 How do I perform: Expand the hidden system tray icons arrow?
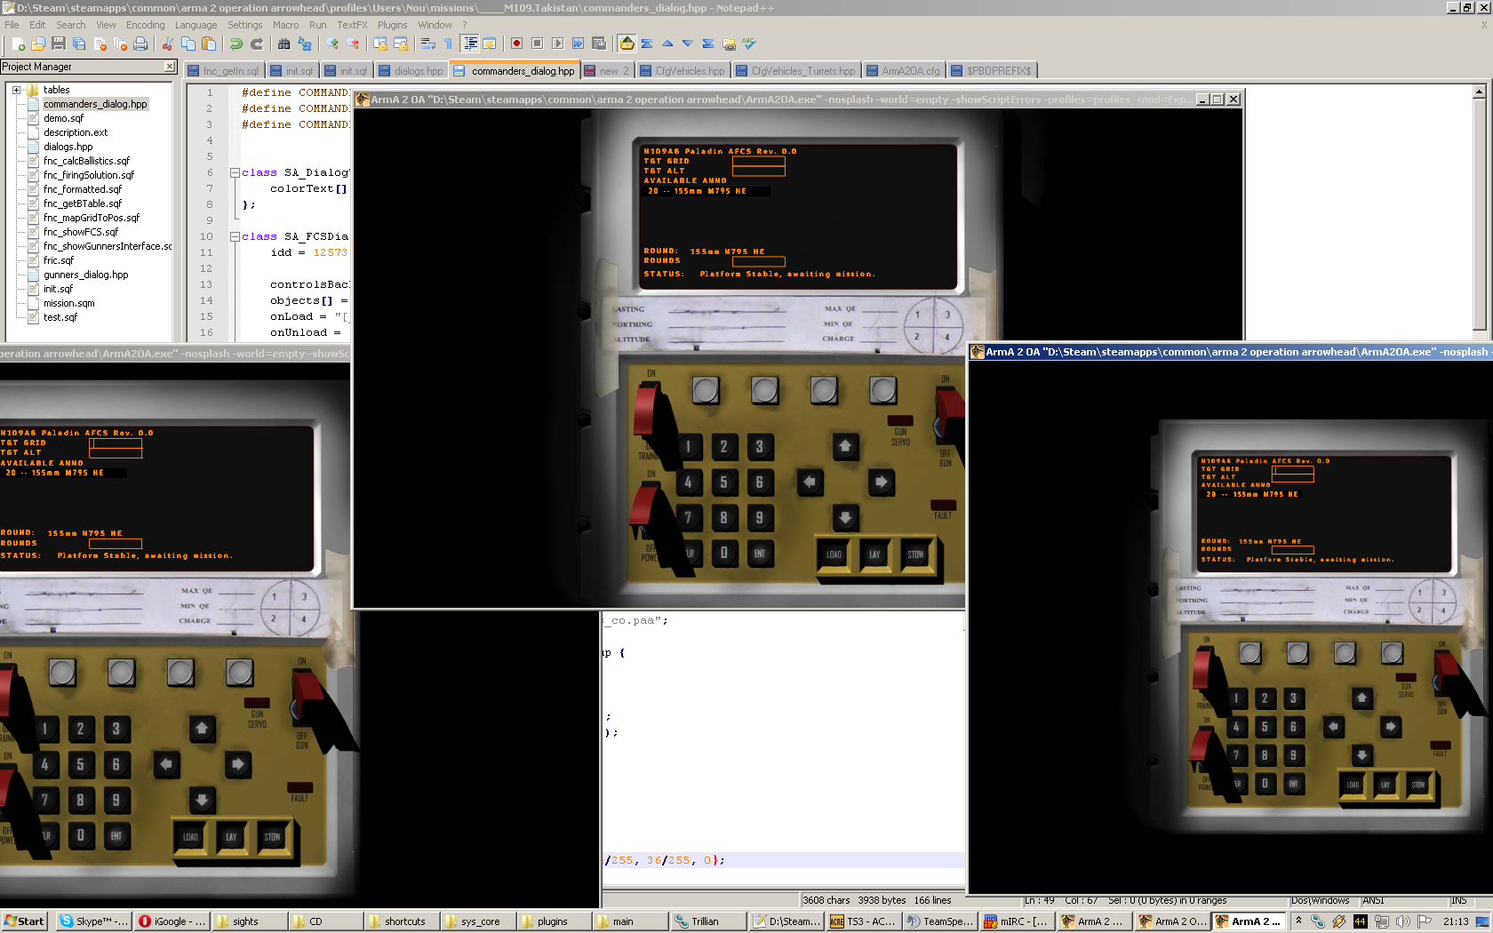pyautogui.click(x=1298, y=921)
